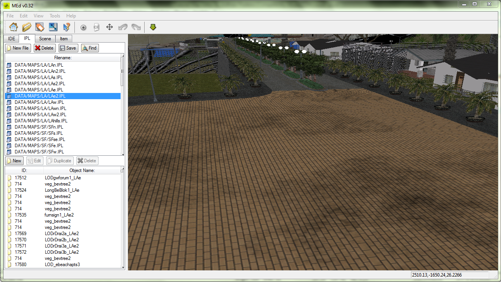
Task: Click the redo curved arrow icon
Action: [x=136, y=28]
